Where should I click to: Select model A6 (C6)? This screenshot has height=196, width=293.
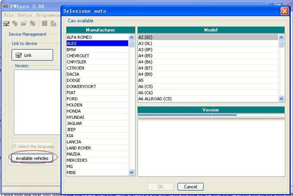click(208, 93)
